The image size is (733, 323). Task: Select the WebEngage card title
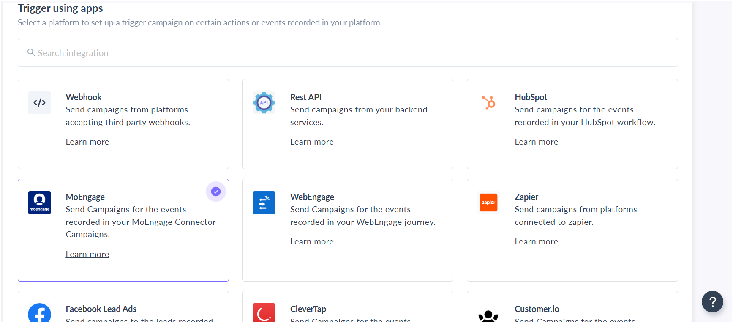point(312,197)
